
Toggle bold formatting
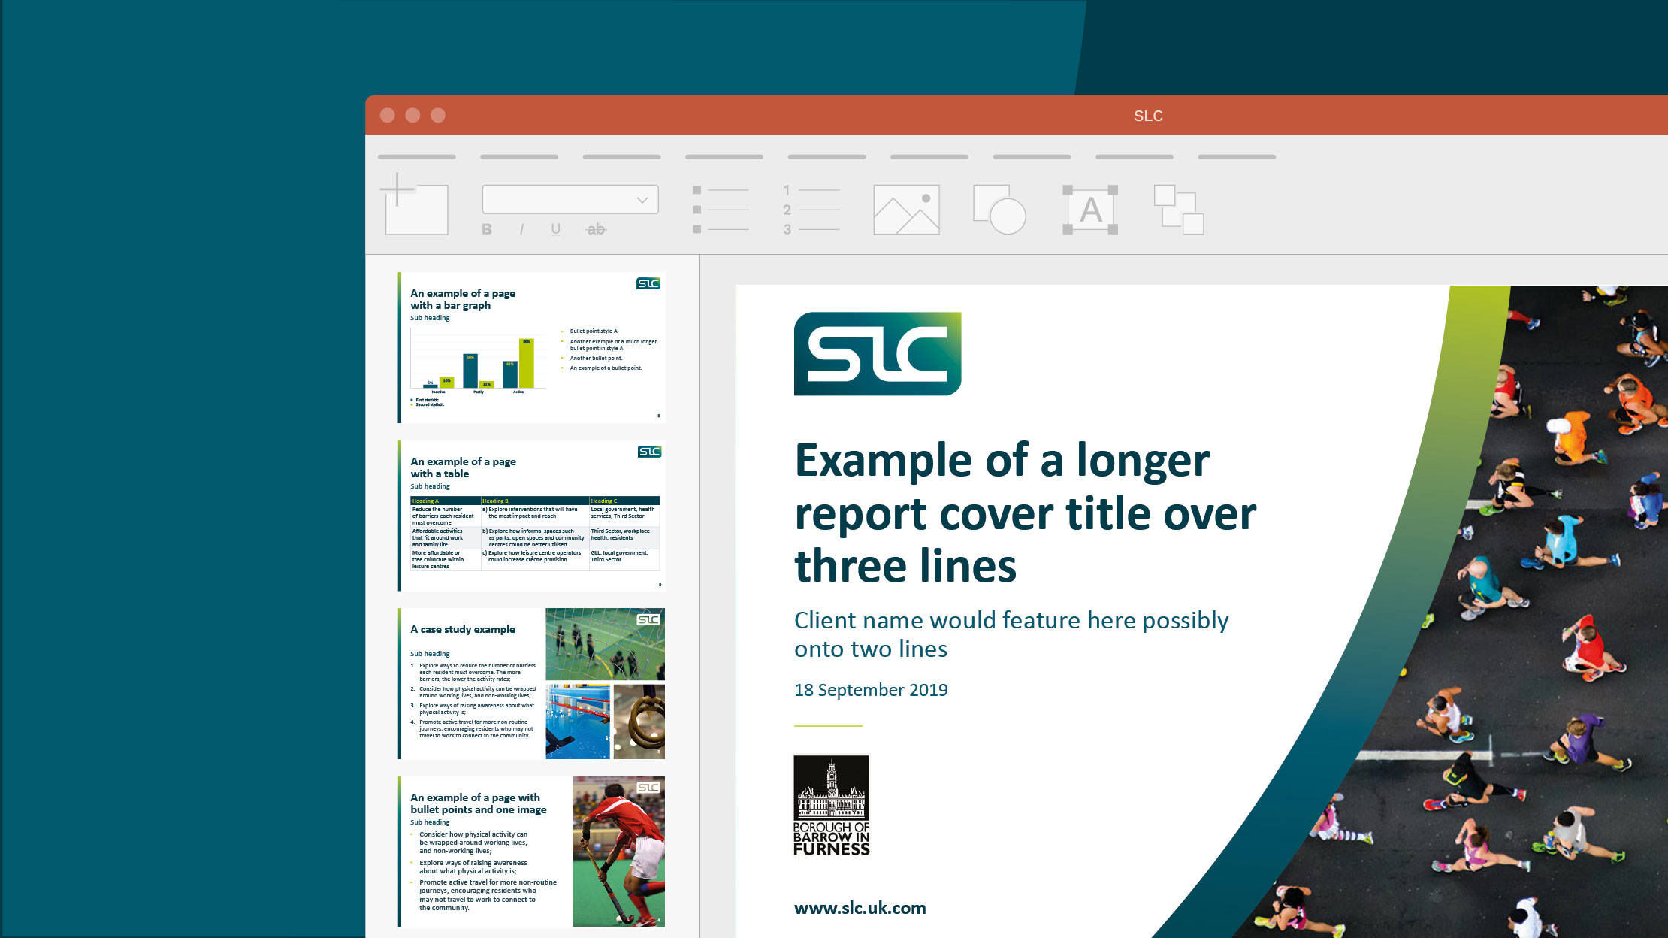(x=487, y=229)
